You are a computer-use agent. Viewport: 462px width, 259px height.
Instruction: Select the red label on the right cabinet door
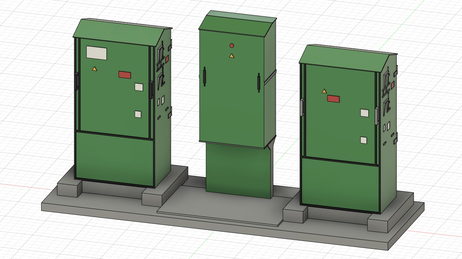[x=333, y=99]
